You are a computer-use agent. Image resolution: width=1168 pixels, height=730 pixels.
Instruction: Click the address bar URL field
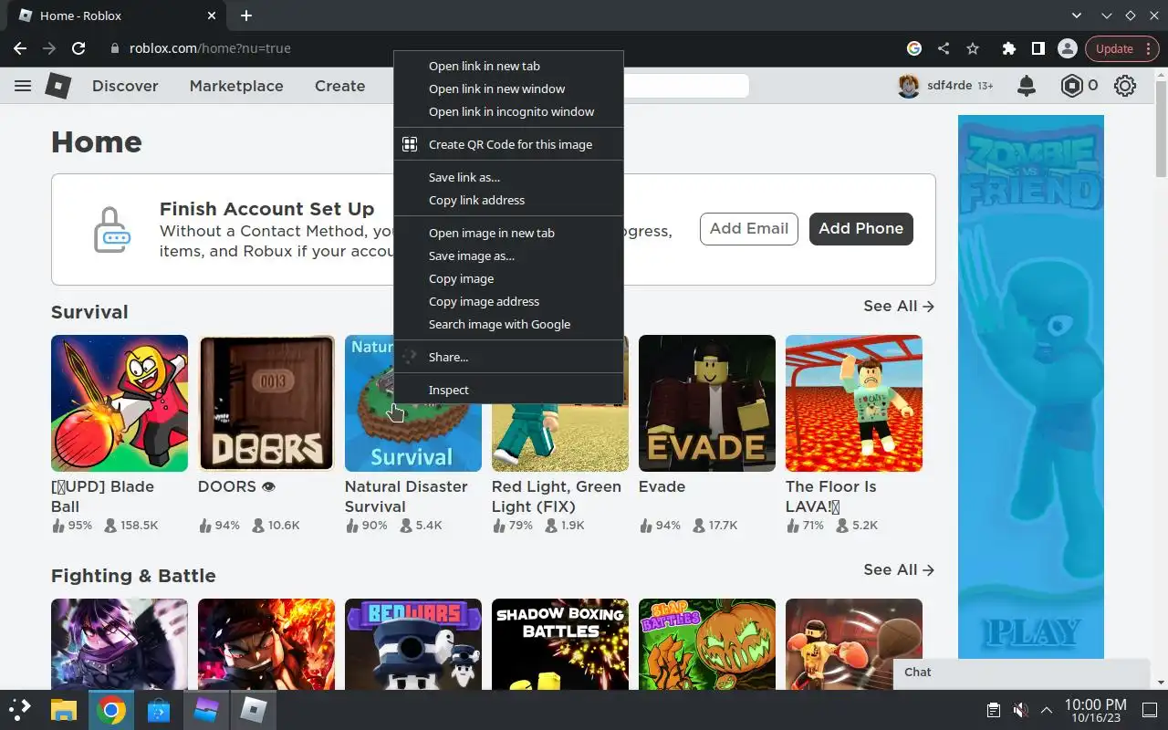[502, 48]
